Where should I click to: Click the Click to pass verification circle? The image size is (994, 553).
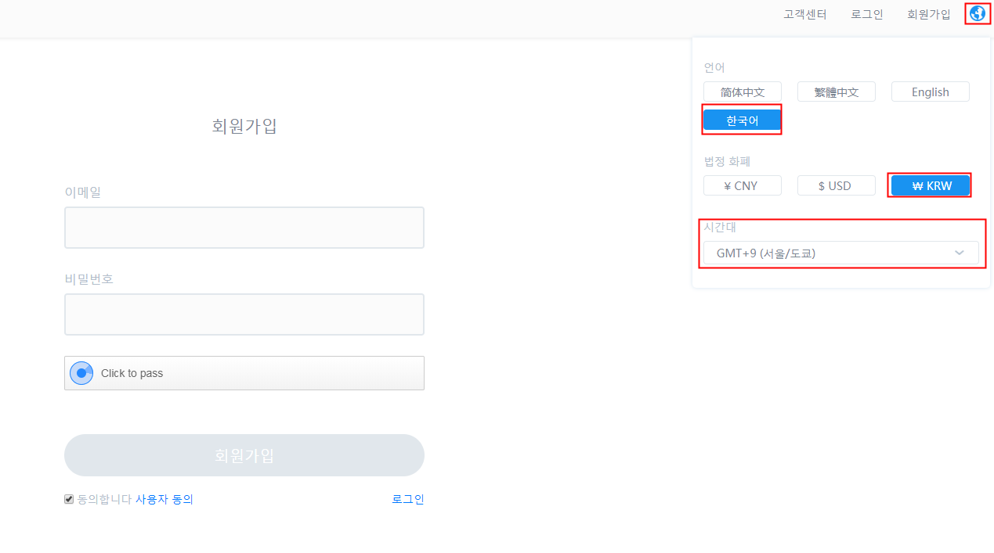(x=81, y=372)
